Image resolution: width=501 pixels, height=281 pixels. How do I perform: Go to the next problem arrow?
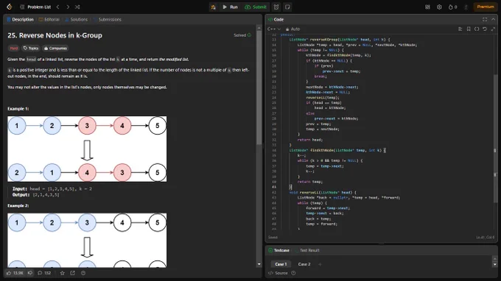[68, 7]
